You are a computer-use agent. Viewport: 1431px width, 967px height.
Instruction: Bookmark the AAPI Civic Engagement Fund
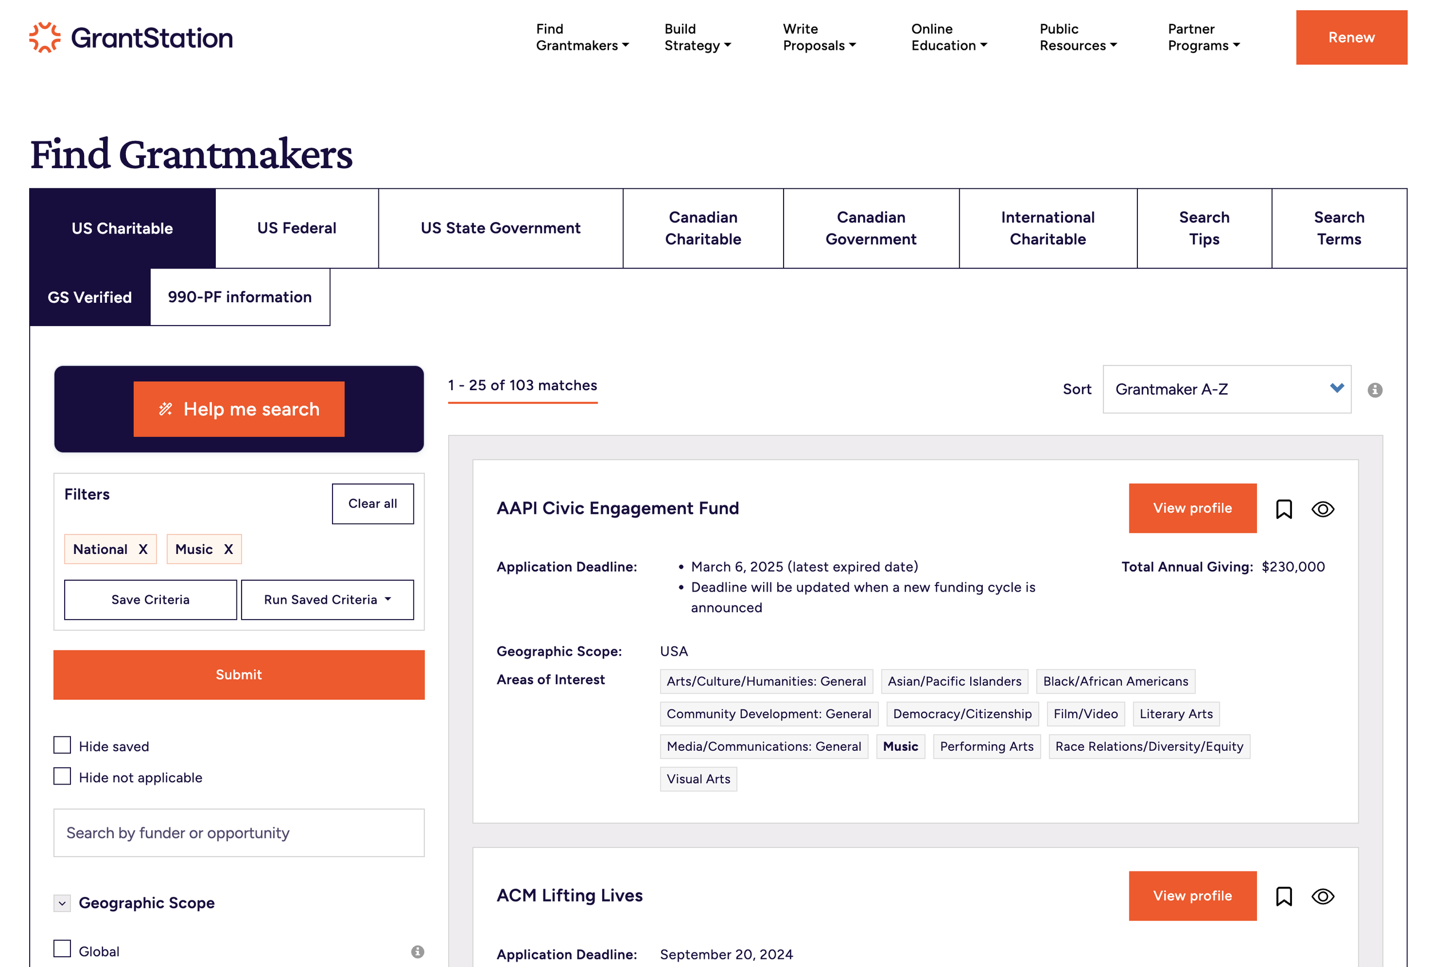[1283, 509]
